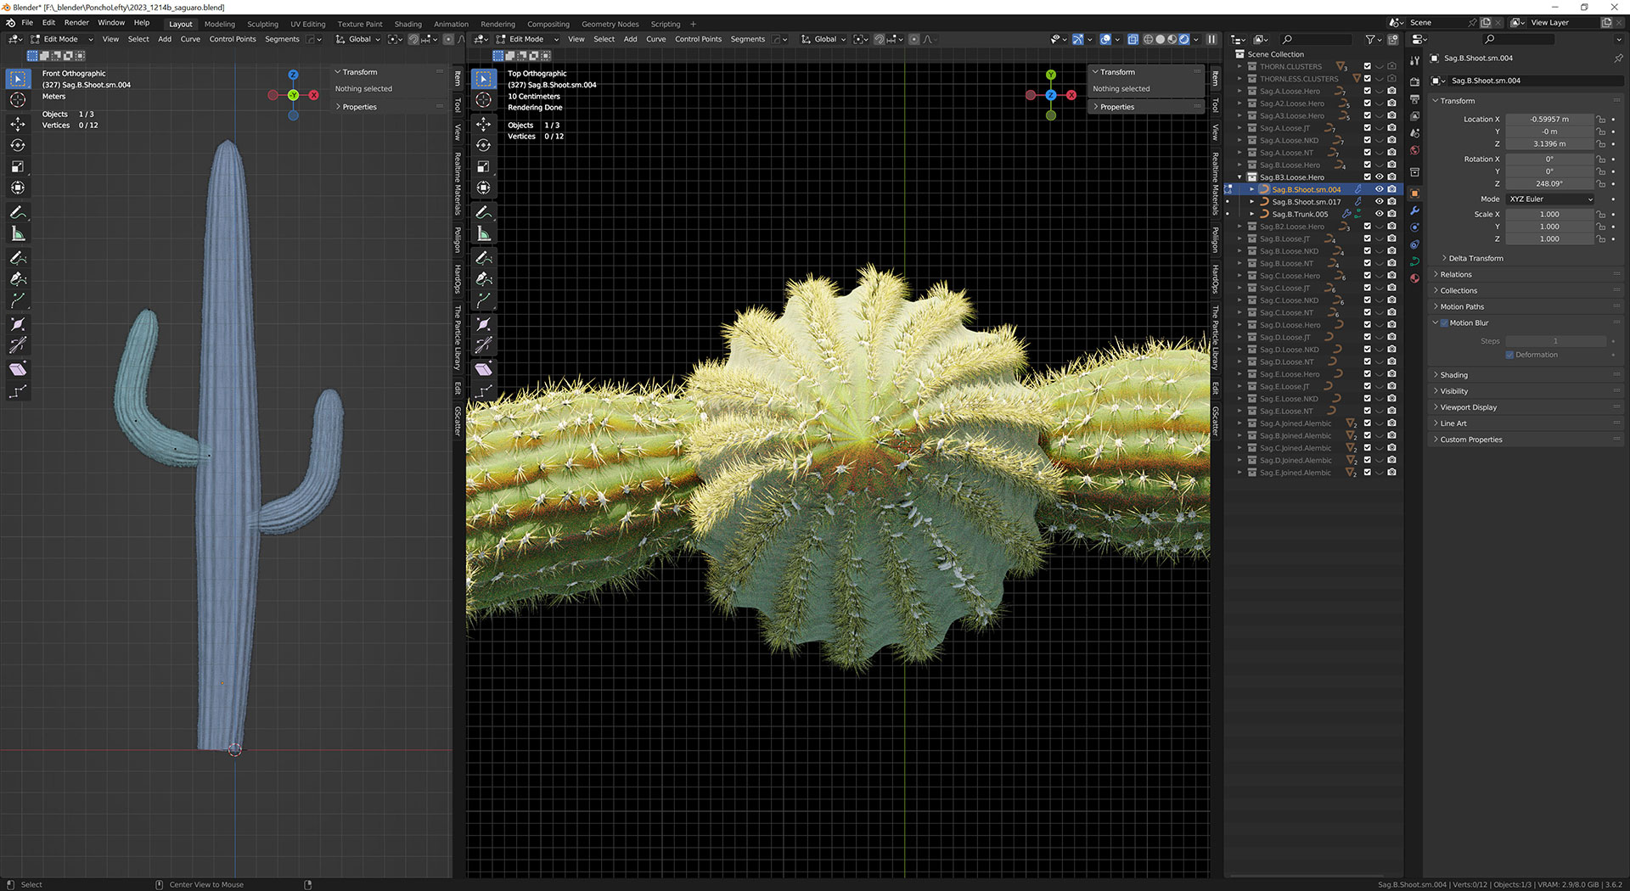
Task: Click the Control Points menu in the left viewport header
Action: point(233,39)
